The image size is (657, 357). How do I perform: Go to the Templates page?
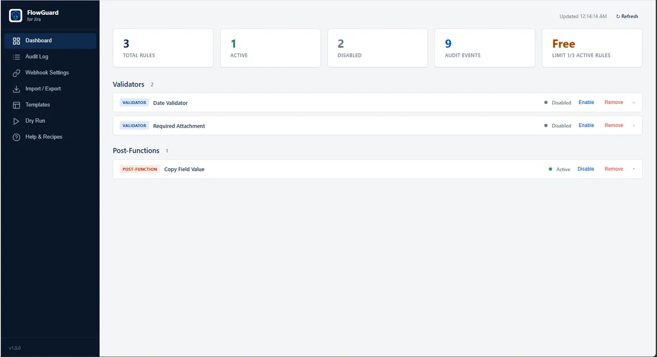50,105
